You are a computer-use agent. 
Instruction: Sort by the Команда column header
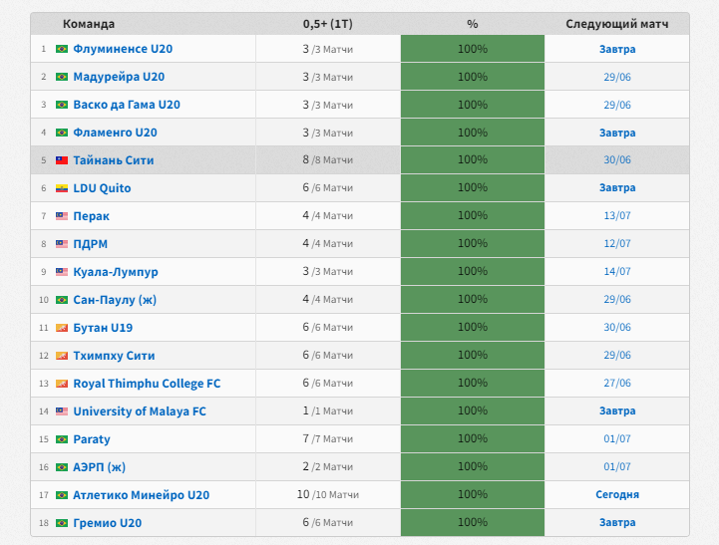pos(89,24)
